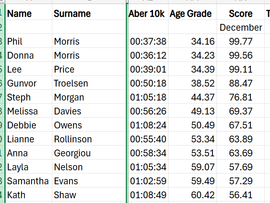Click Debbie Owens's time 01:08:24
The image size is (270, 203).
148,125
